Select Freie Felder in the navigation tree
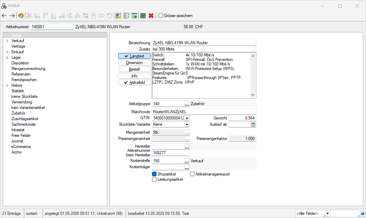This screenshot has height=218, width=366. 21,135
